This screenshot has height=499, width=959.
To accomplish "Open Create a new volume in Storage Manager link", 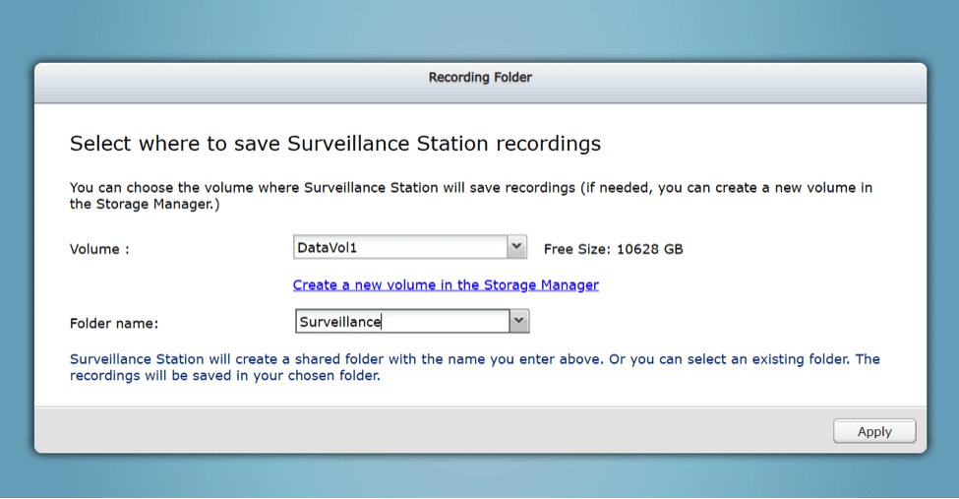I will click(446, 284).
